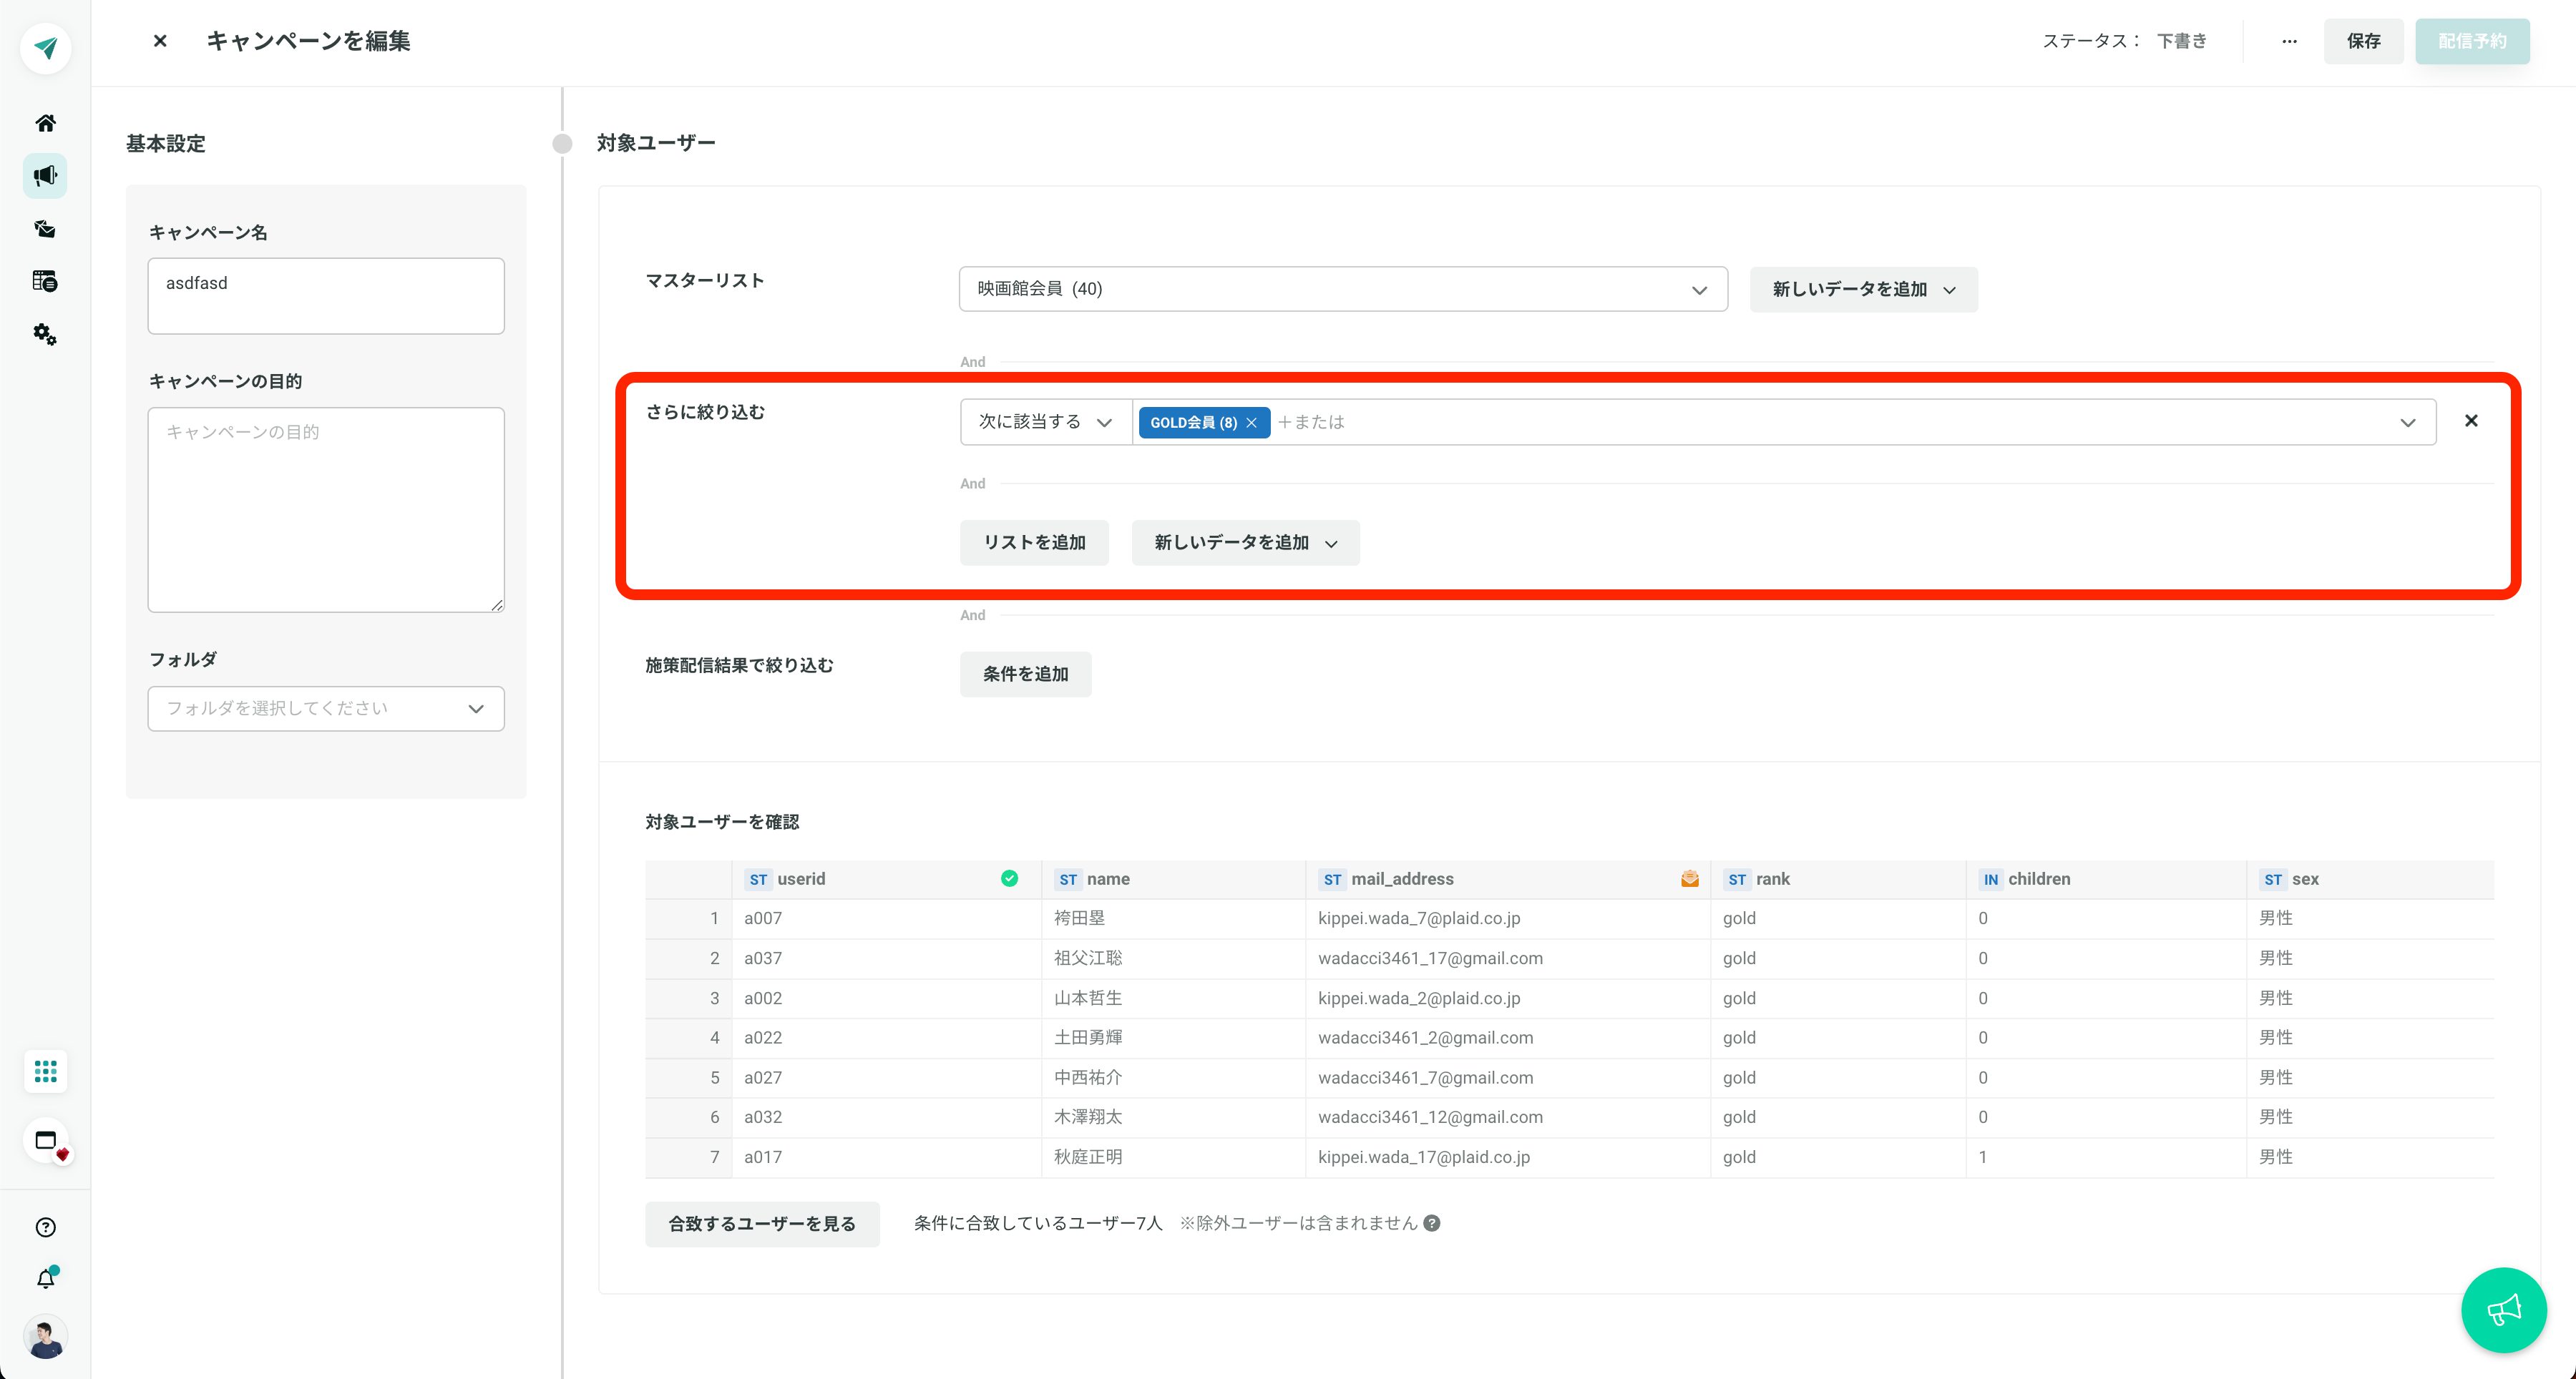Remove the GOLD会員 (8) tag
2576x1379 pixels.
(x=1251, y=423)
